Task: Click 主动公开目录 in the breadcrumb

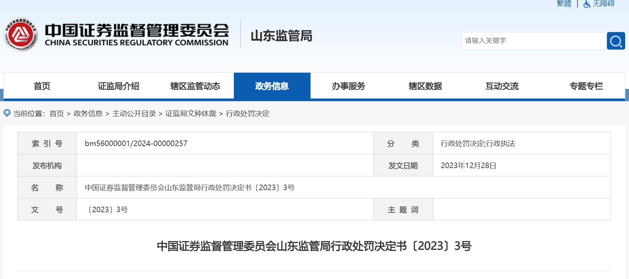Action: [x=134, y=114]
